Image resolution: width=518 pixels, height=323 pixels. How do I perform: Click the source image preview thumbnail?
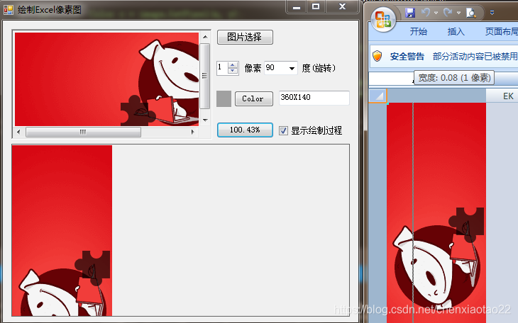[106, 79]
